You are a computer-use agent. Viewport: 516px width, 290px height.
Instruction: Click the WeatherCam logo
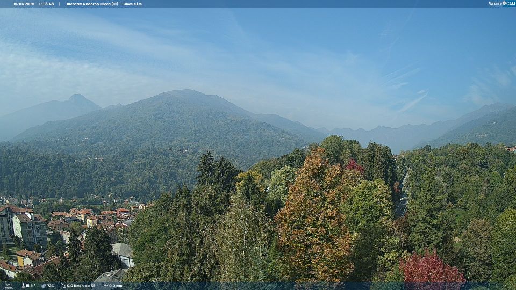pyautogui.click(x=501, y=4)
